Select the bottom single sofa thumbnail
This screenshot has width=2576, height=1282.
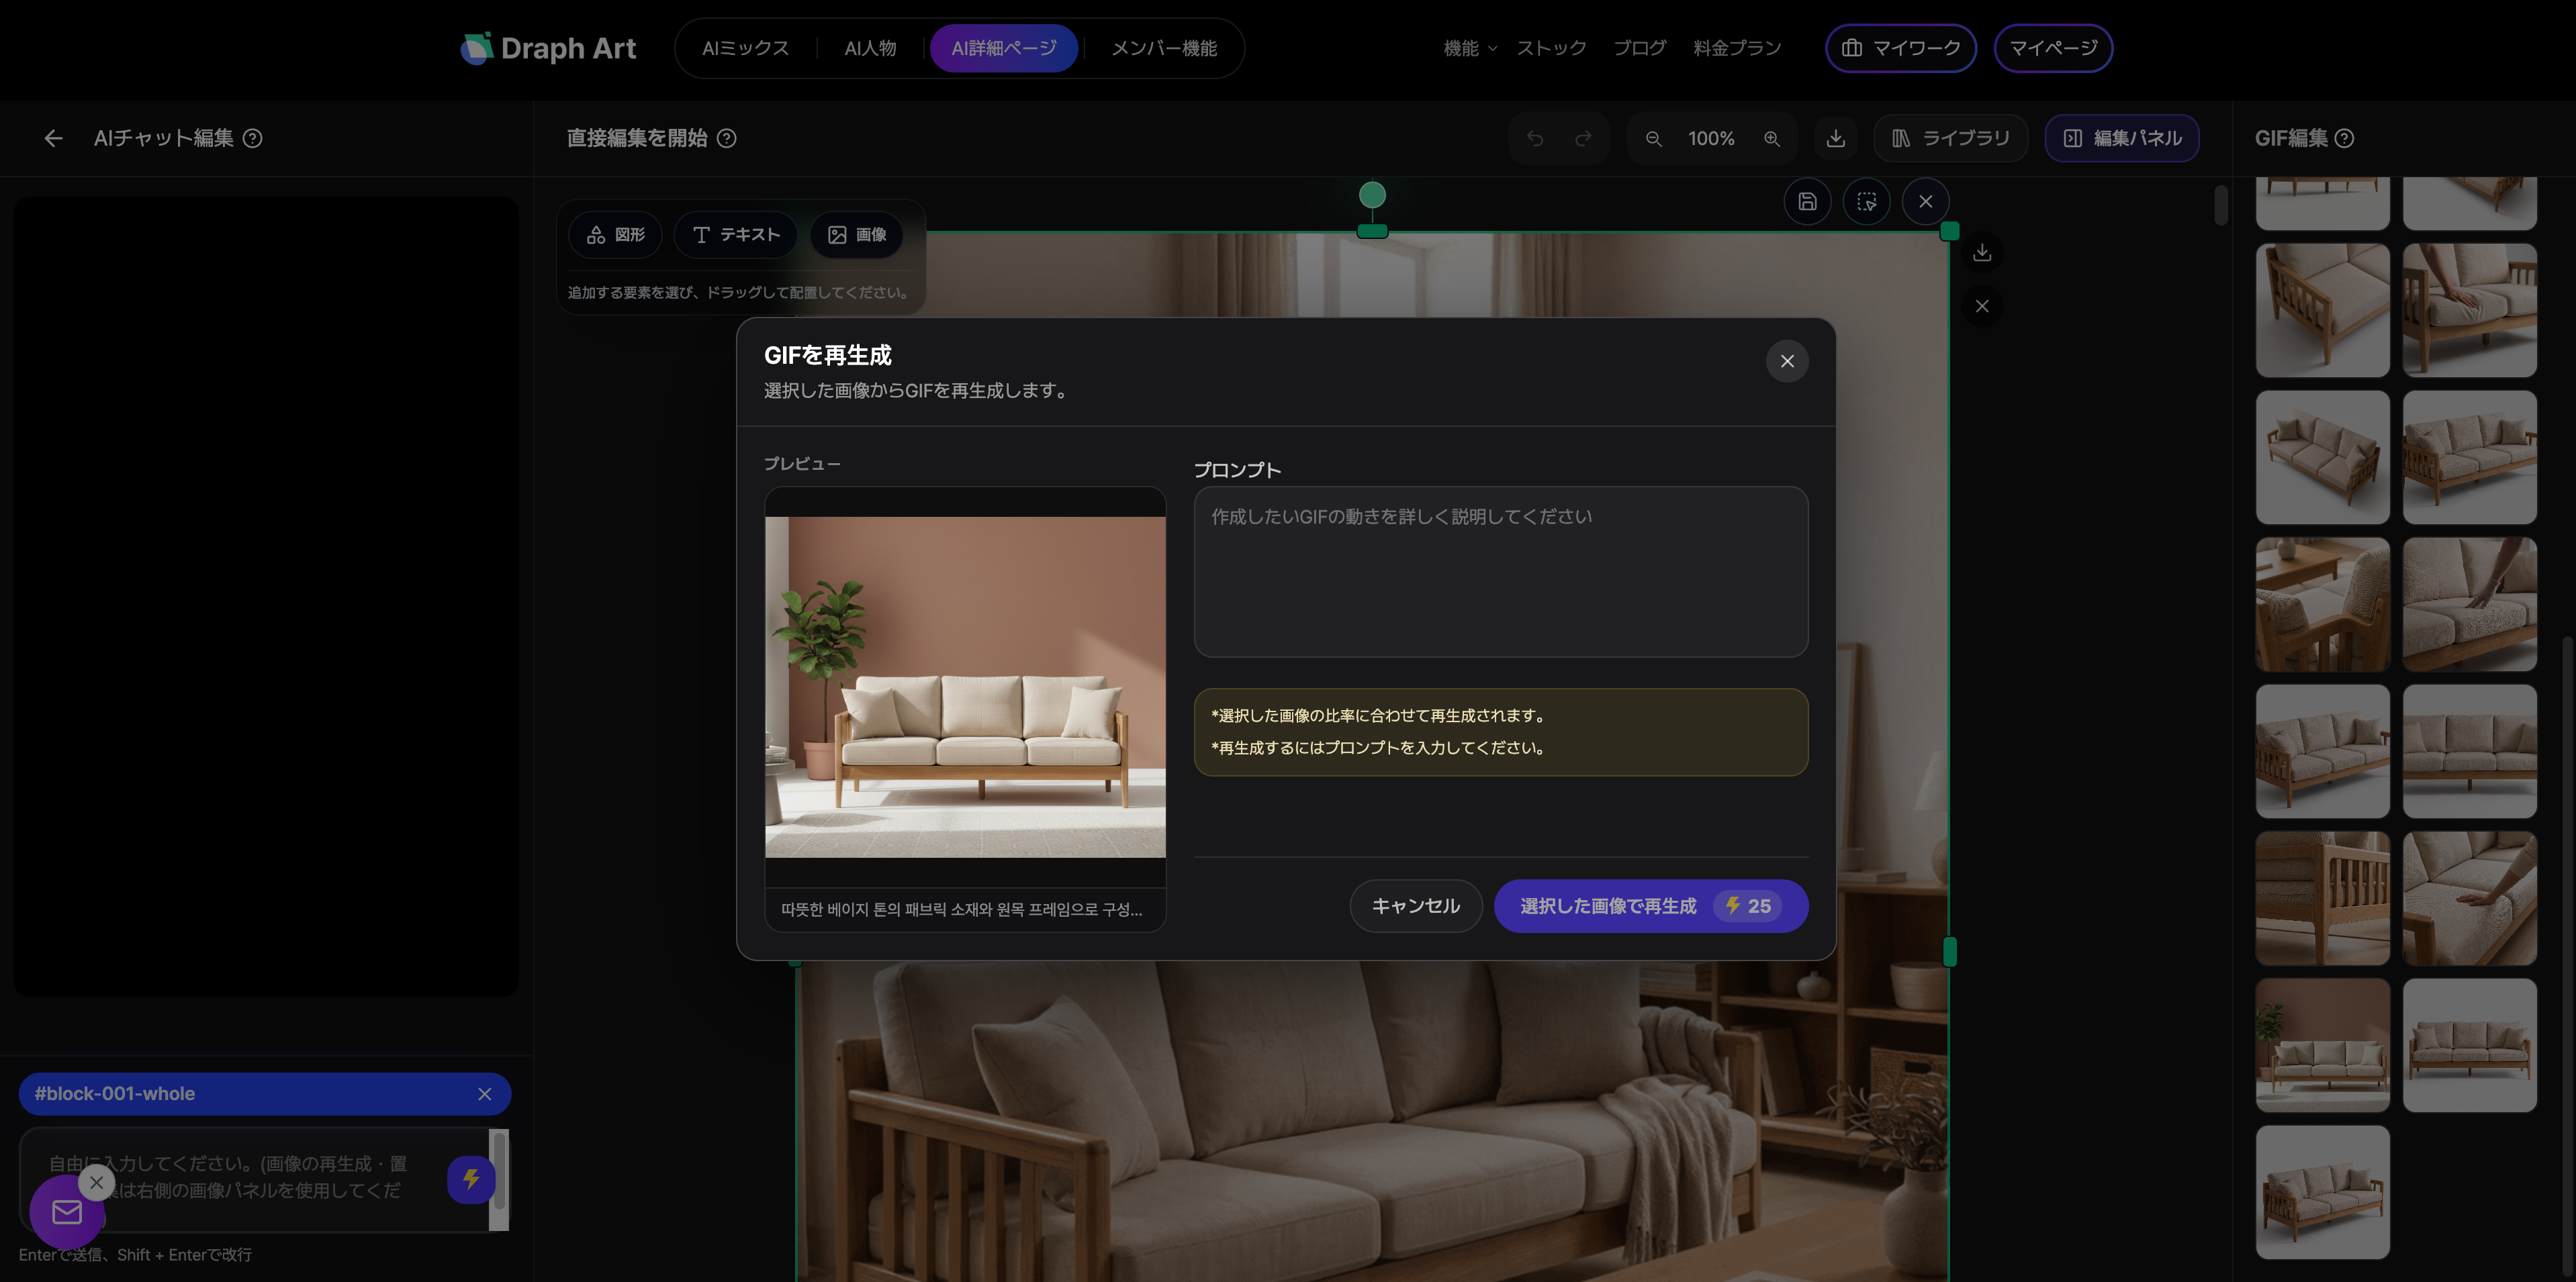[2322, 1192]
